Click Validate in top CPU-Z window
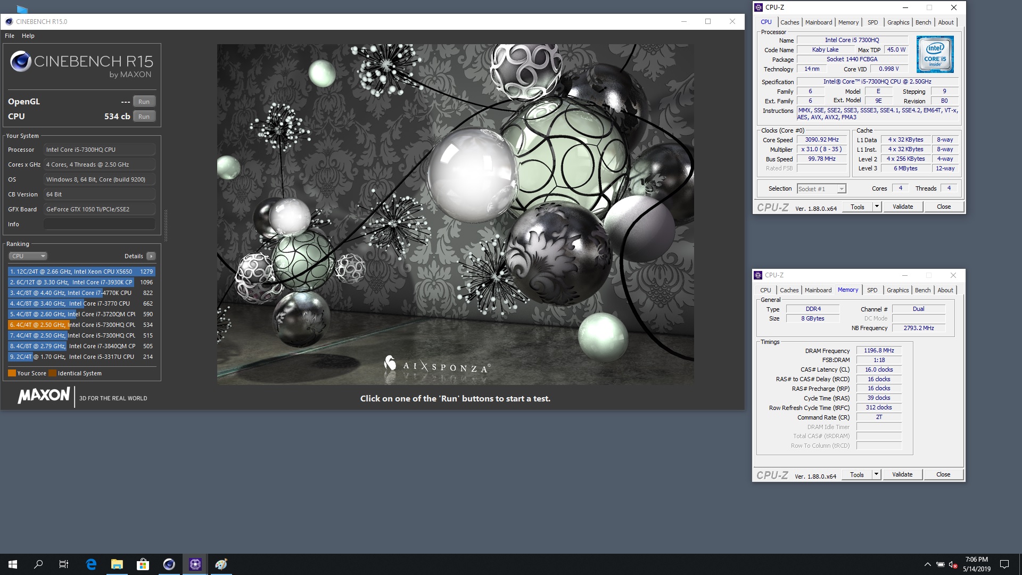 [903, 207]
